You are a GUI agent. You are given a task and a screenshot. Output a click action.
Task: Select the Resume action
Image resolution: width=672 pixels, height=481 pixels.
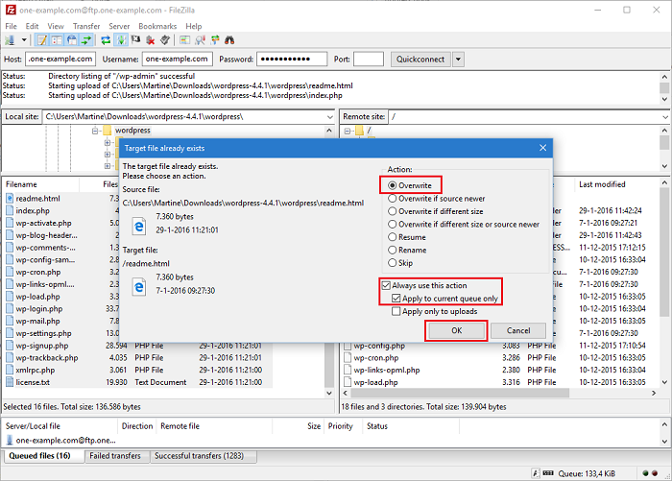(407, 237)
